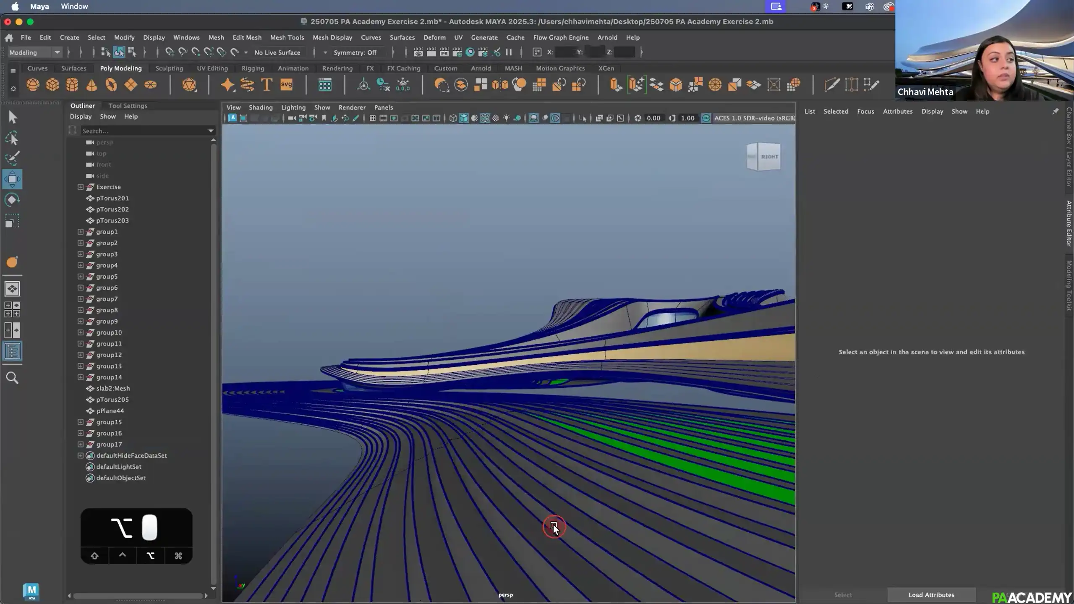Click the SVG import shelf icon
The width and height of the screenshot is (1074, 604).
[x=286, y=85]
